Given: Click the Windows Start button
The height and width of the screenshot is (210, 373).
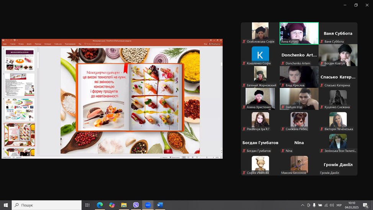Looking at the screenshot, I should [x=6, y=205].
